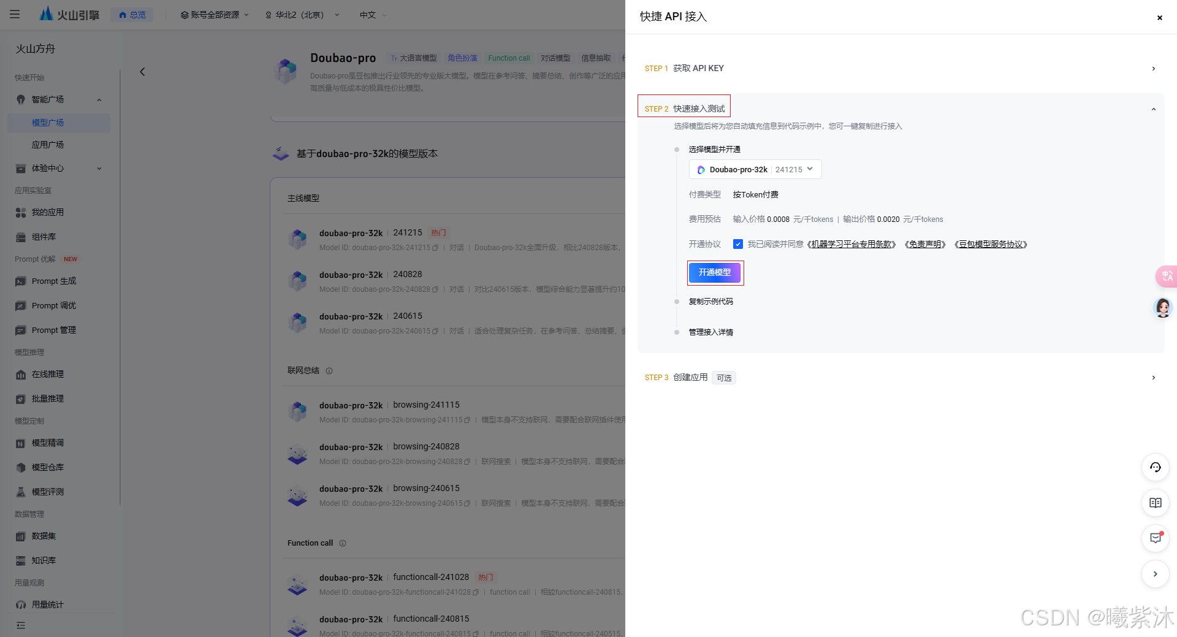This screenshot has height=637, width=1177.
Task: Open 模型精调 icon entry
Action: 20,443
